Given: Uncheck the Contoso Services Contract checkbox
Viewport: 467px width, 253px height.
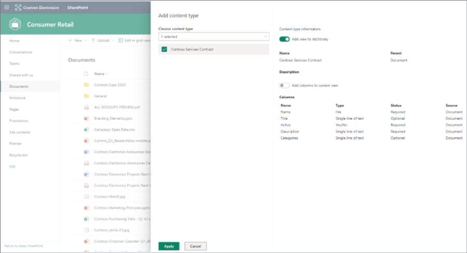Looking at the screenshot, I should pos(164,49).
